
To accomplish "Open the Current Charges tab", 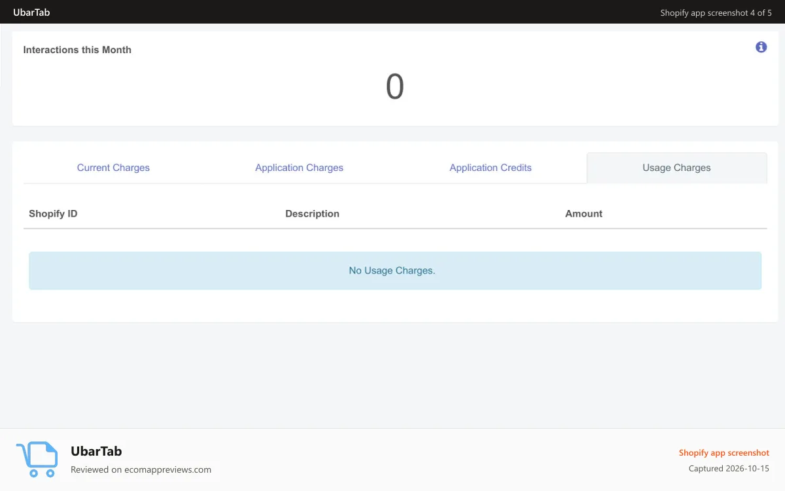I will tap(113, 168).
